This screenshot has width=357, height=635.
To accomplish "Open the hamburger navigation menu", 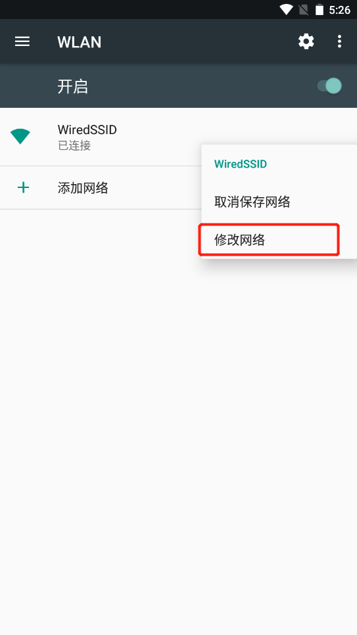I will pos(22,41).
